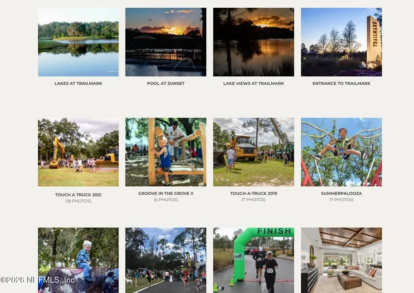The image size is (414, 293).
Task: Open Groove in the Grove II album image
Action: tap(166, 152)
